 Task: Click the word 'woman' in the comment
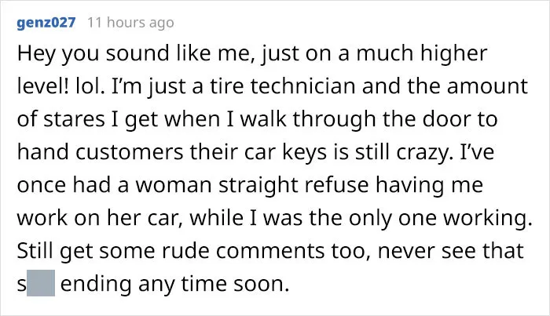click(174, 185)
